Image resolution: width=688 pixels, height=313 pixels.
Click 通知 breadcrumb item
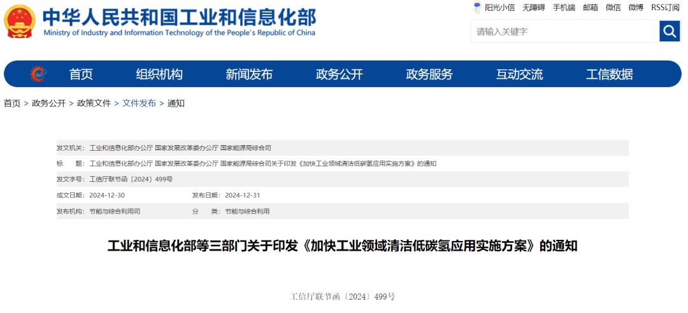point(176,104)
